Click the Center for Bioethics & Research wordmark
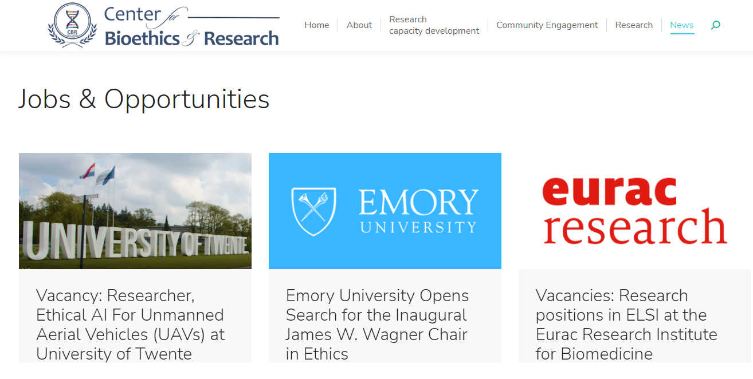 pyautogui.click(x=191, y=26)
